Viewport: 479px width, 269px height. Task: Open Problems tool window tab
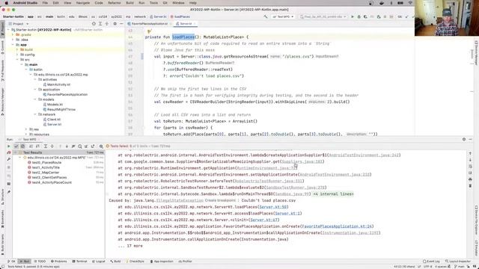tap(58, 262)
